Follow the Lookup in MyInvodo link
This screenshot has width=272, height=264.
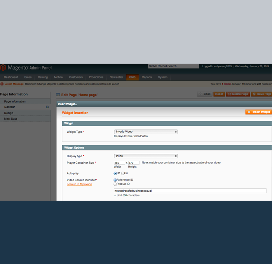pyautogui.click(x=79, y=184)
